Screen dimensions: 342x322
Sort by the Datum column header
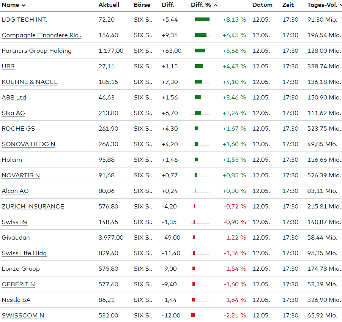click(262, 5)
